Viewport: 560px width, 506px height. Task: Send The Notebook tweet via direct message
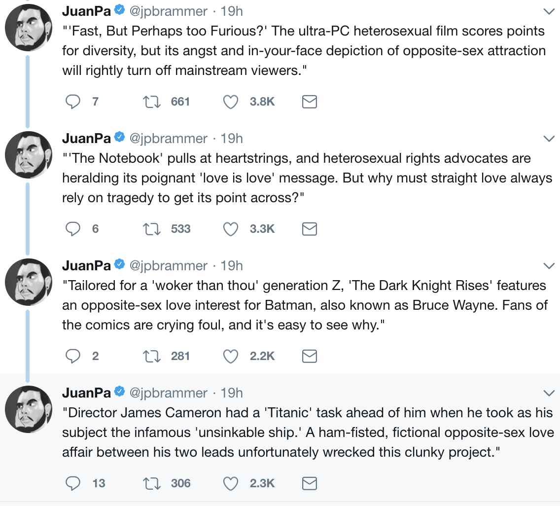(309, 229)
